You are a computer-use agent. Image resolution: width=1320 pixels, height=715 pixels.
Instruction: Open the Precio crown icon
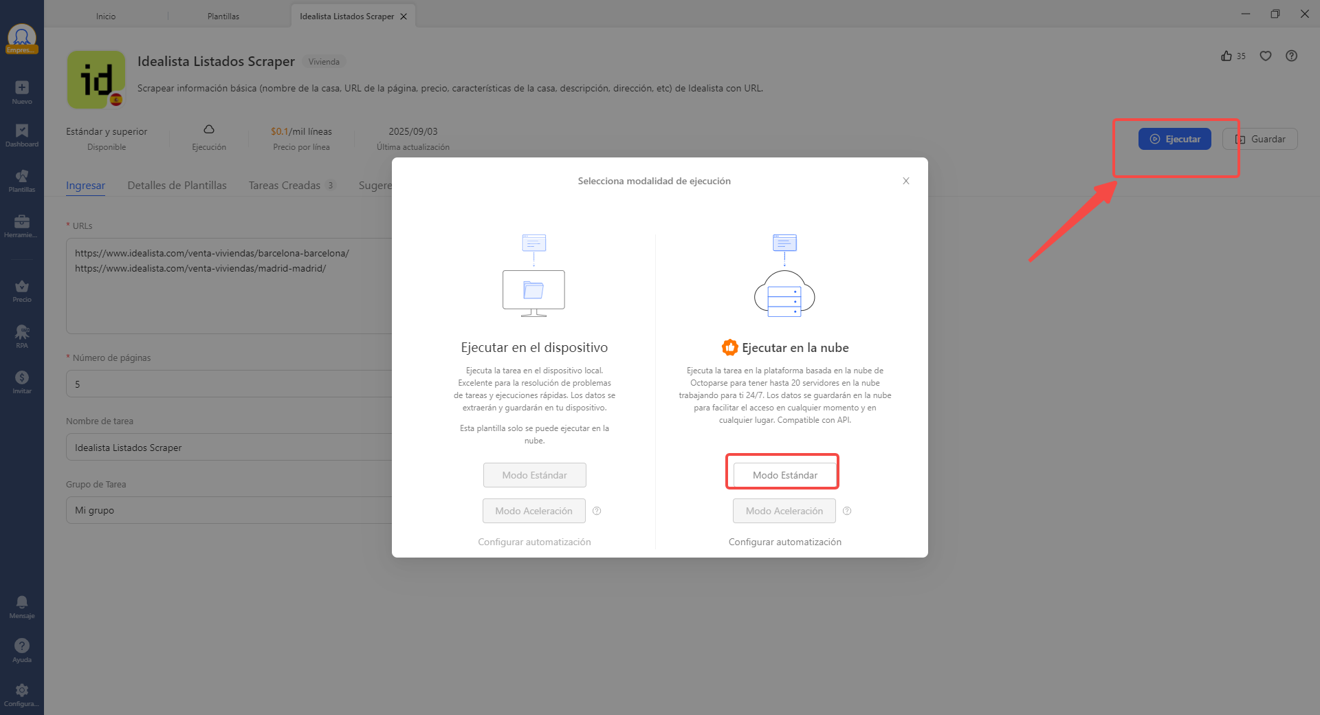click(x=22, y=287)
